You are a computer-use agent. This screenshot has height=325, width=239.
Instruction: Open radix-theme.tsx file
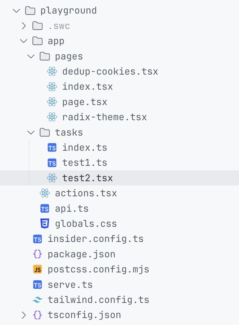point(104,117)
